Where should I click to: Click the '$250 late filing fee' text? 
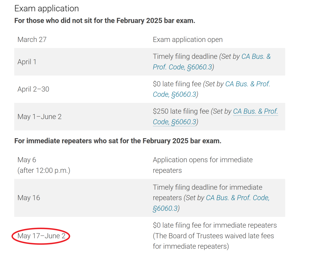[x=181, y=111]
